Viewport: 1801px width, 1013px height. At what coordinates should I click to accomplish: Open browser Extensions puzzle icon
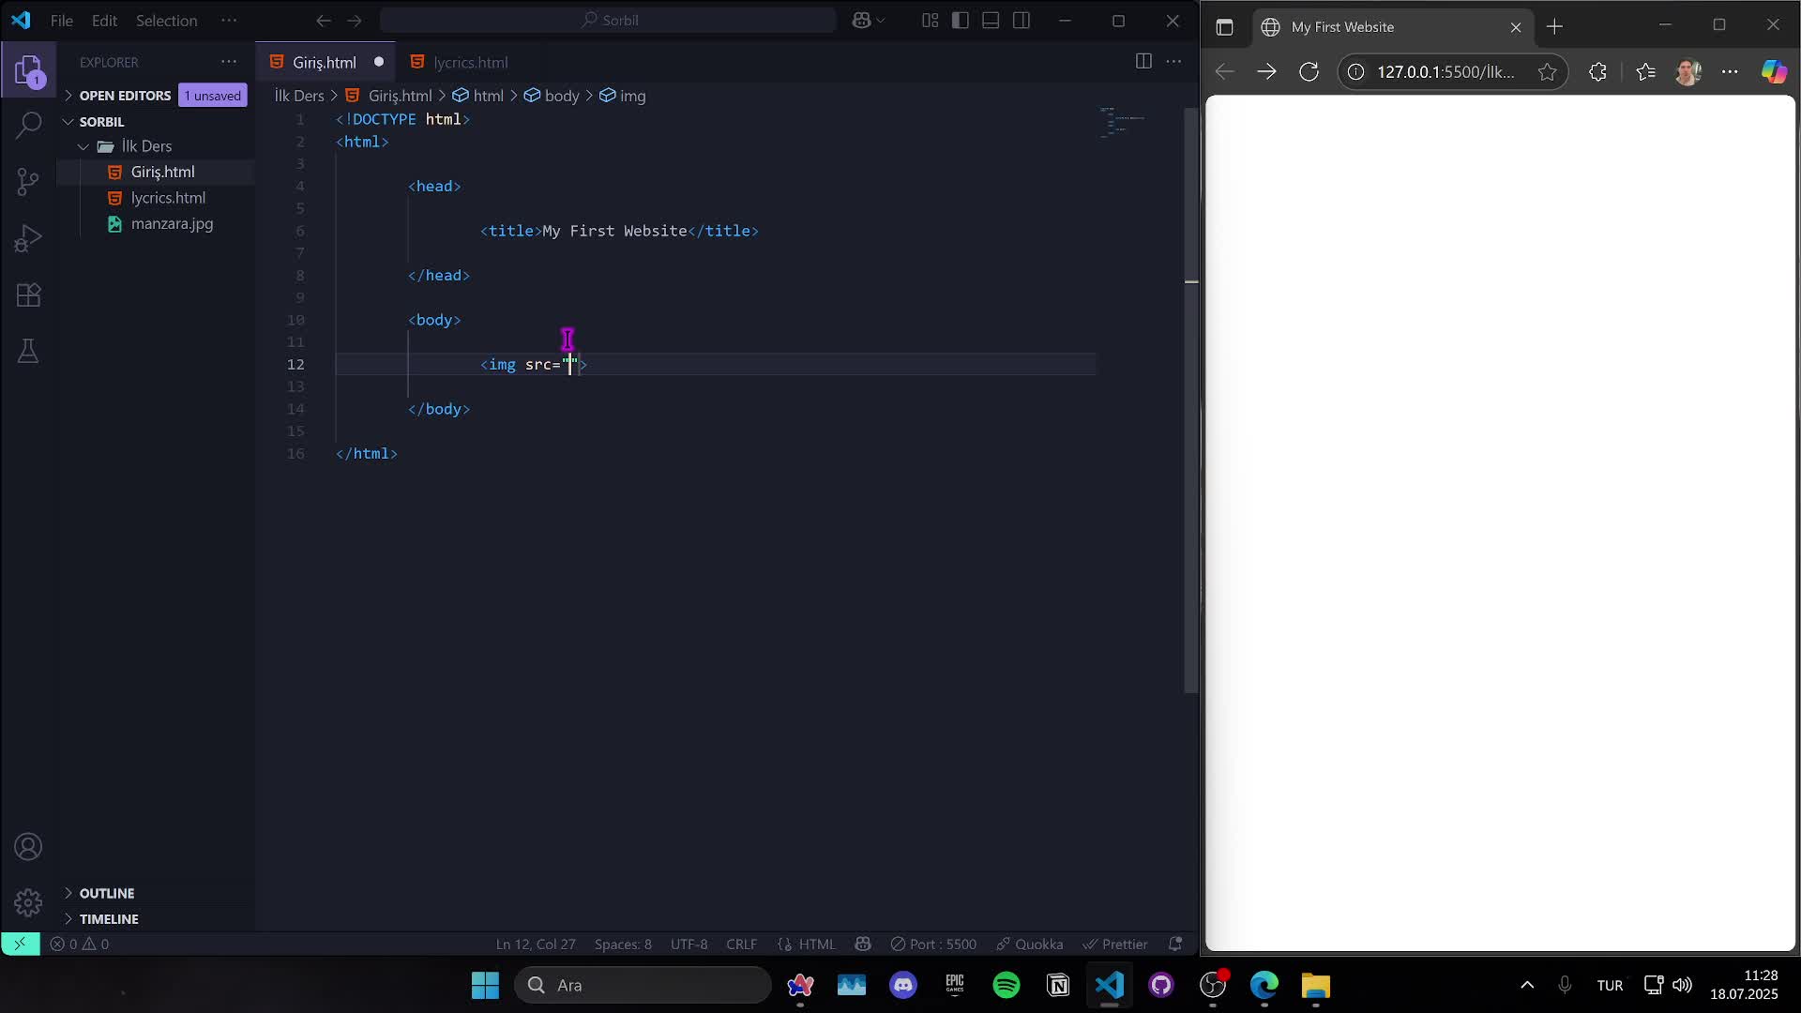click(x=1597, y=71)
